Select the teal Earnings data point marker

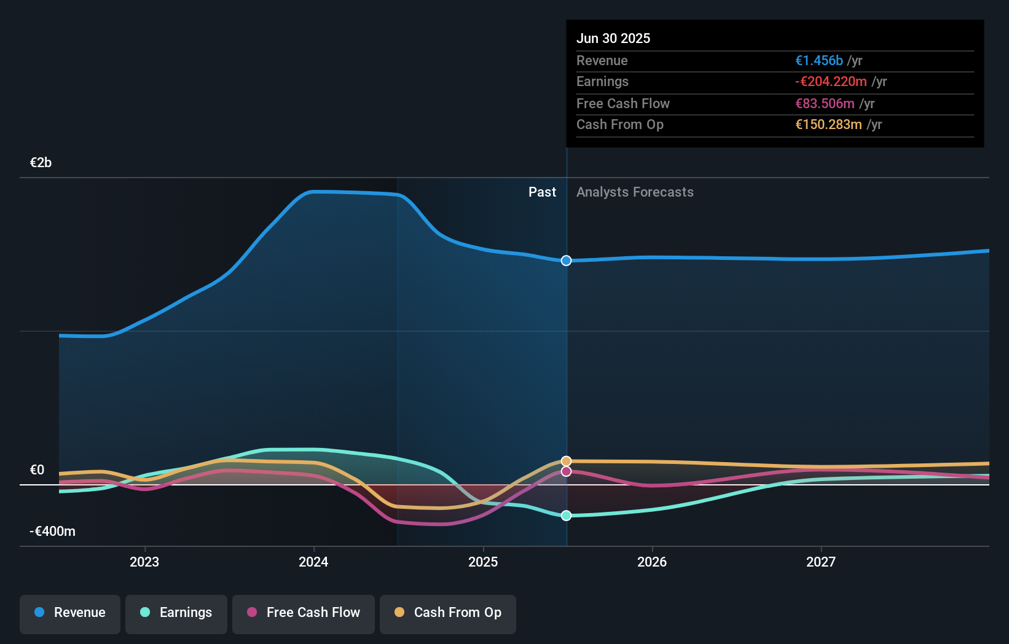click(x=565, y=516)
